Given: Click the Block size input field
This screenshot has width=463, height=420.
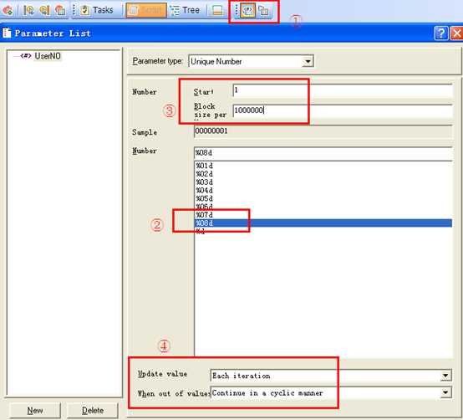Looking at the screenshot, I should click(343, 110).
